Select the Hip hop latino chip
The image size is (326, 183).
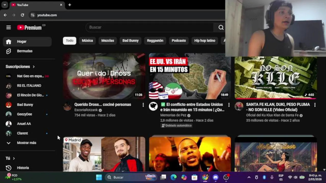(x=205, y=41)
